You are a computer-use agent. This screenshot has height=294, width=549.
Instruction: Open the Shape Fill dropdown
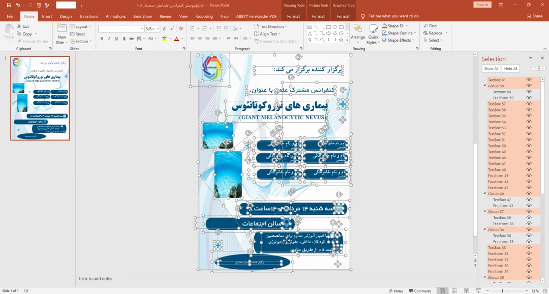[x=399, y=26]
